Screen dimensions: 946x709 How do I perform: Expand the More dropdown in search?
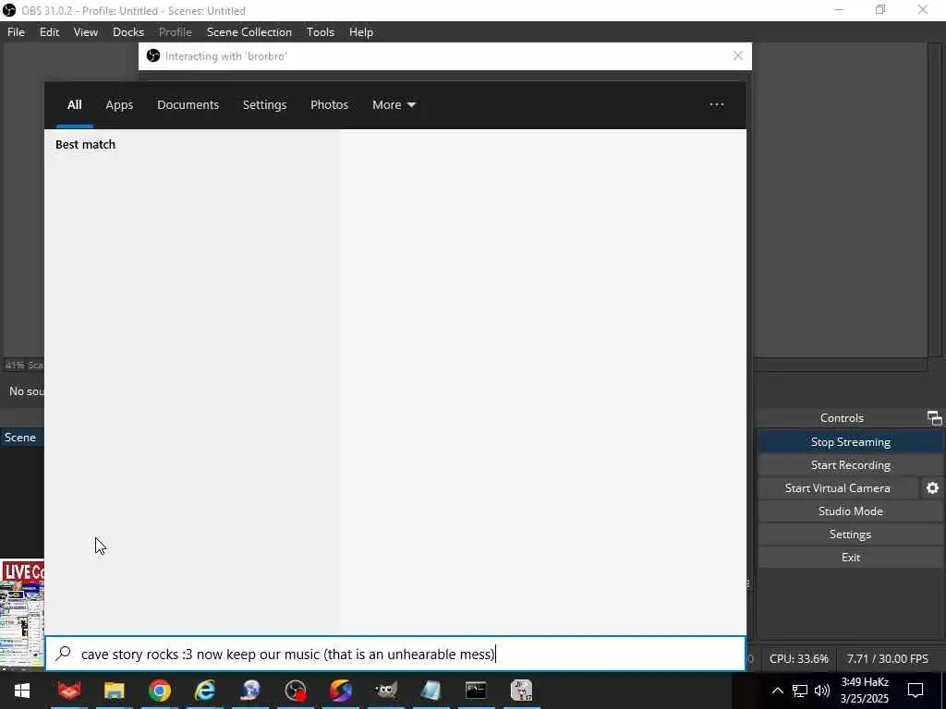point(394,105)
